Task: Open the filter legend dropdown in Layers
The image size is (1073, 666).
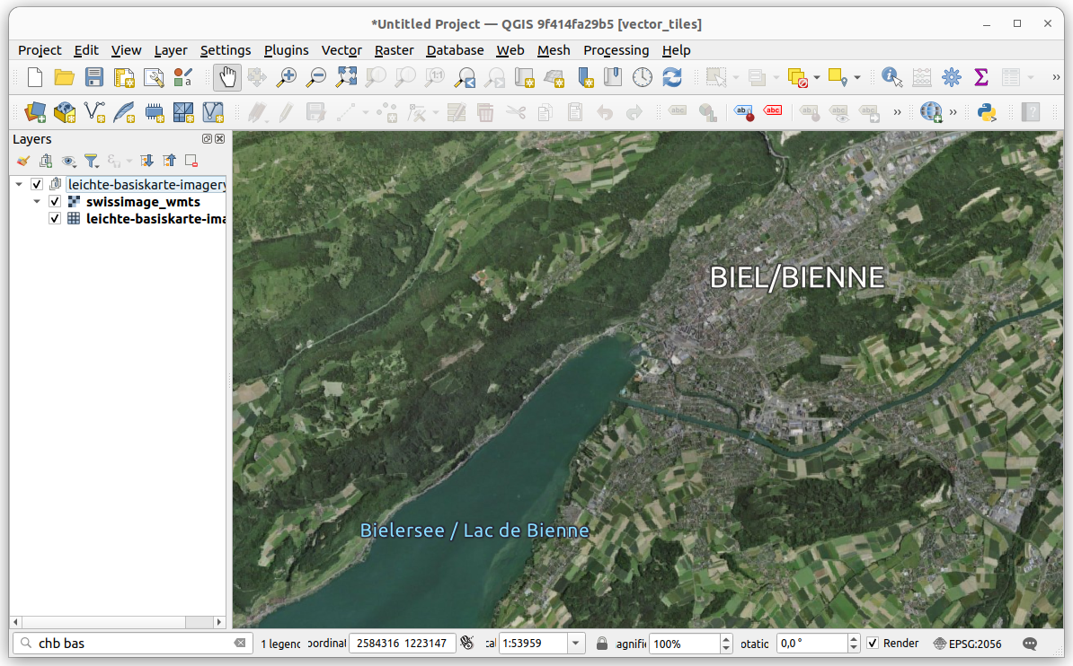Action: coord(92,161)
